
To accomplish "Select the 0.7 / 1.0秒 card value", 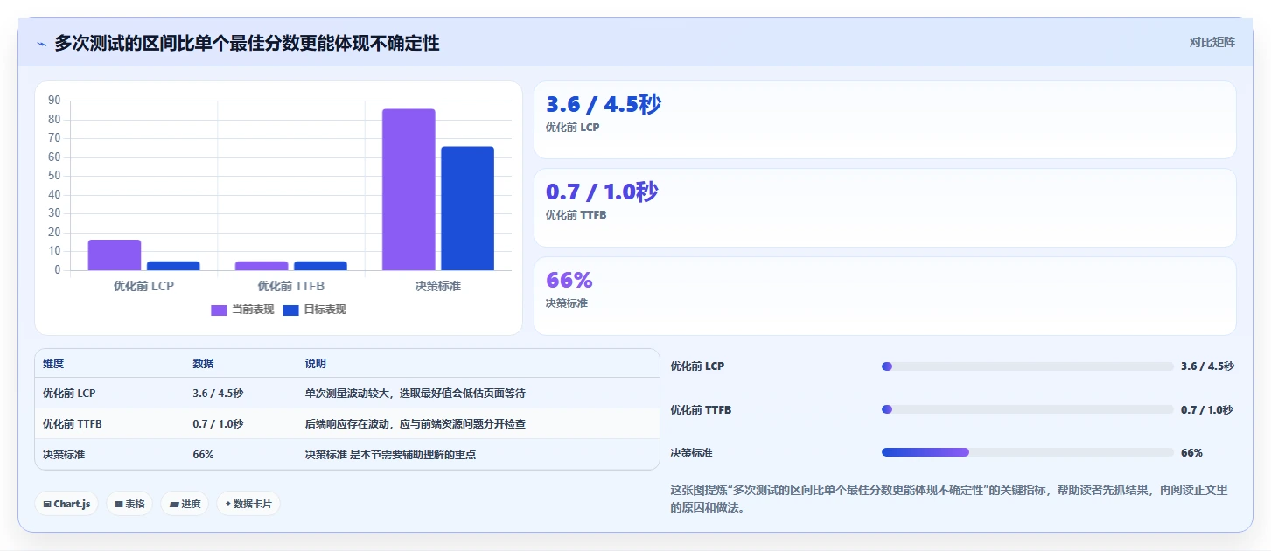I will 602,192.
